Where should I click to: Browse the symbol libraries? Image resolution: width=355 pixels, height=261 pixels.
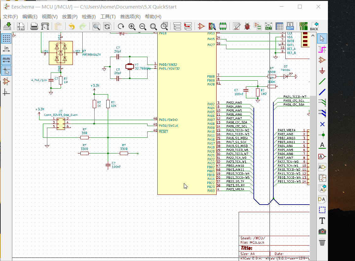click(212, 26)
